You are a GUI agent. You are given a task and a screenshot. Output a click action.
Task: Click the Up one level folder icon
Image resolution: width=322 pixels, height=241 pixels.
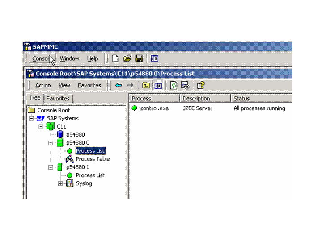click(146, 85)
